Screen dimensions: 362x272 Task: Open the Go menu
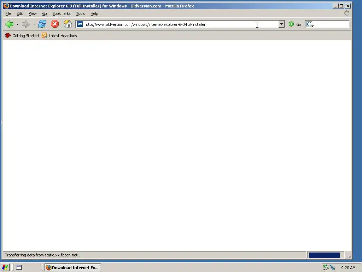click(45, 13)
